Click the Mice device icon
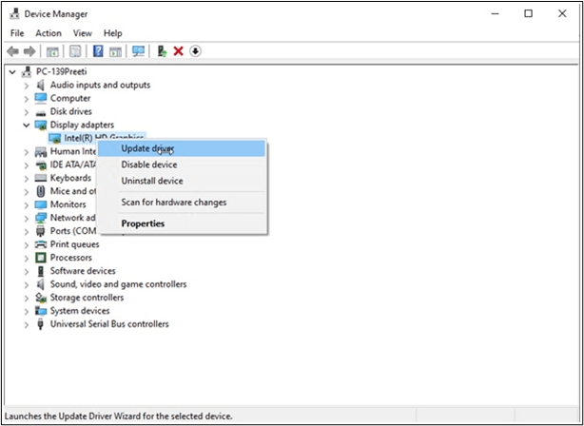 (41, 191)
